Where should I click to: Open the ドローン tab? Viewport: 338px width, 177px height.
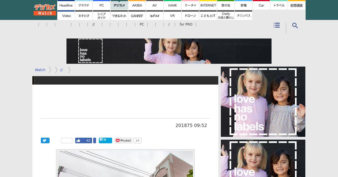pos(190,15)
